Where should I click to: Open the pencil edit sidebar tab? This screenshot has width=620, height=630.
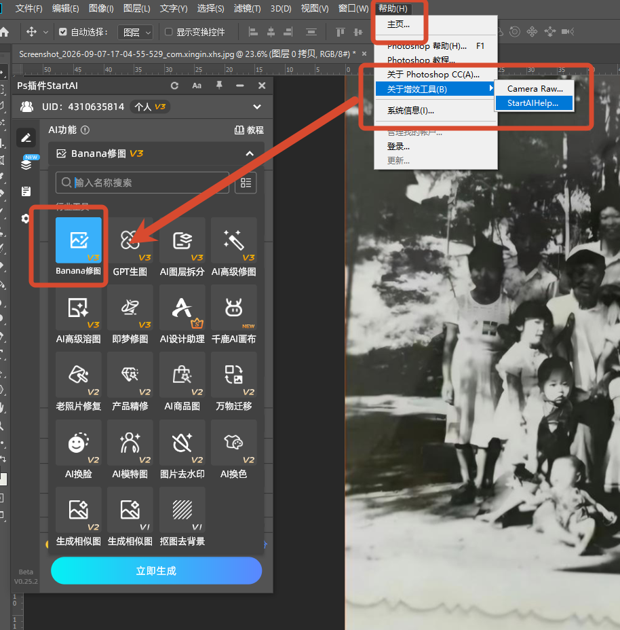[26, 138]
